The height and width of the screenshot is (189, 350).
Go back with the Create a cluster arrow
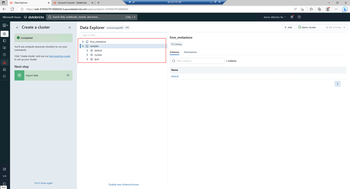17,27
